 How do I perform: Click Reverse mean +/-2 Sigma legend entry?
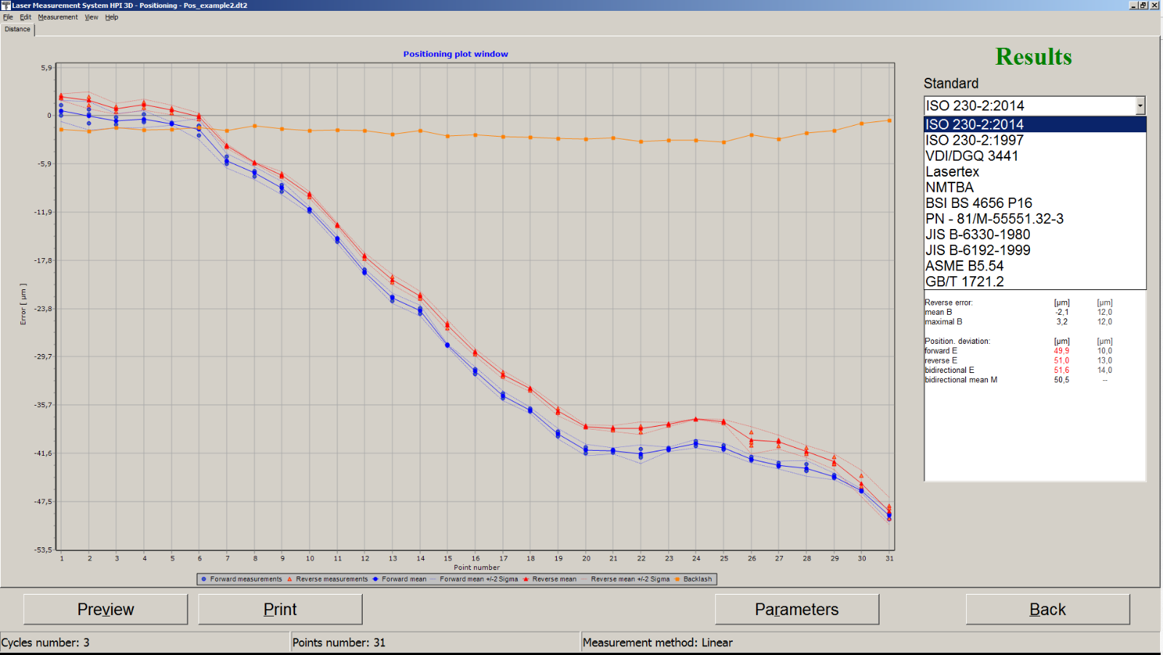coord(625,579)
